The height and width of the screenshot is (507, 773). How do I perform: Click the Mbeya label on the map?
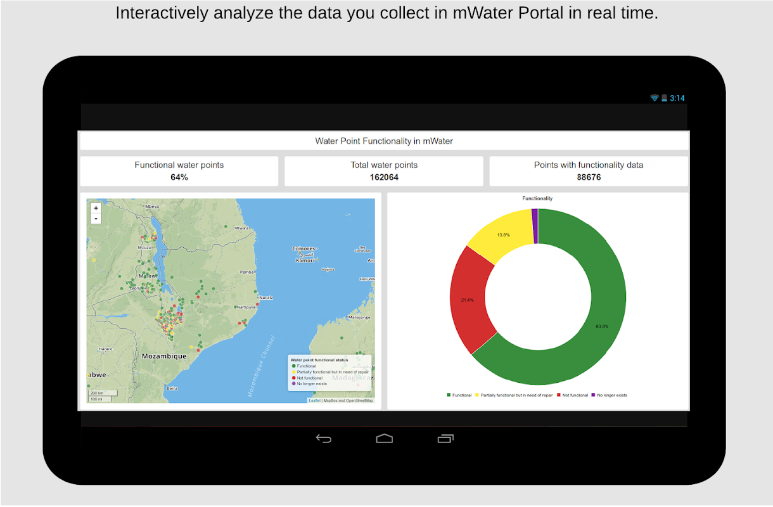pyautogui.click(x=152, y=207)
